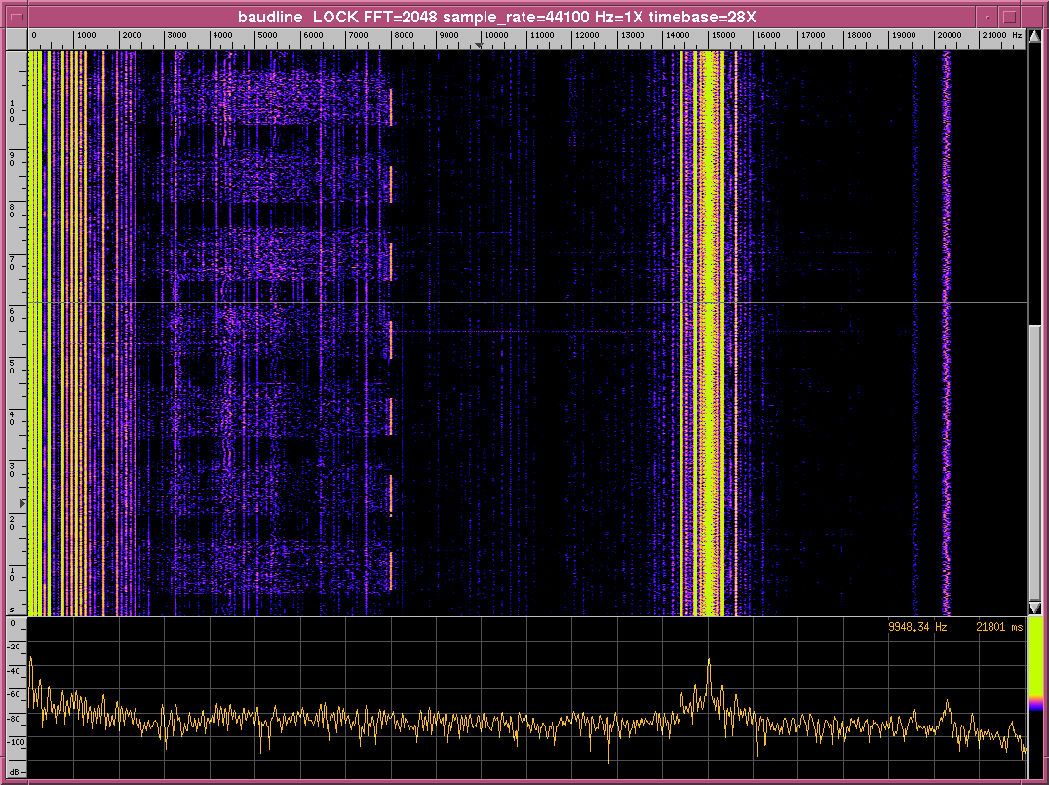
Task: Click the dB unit label on spectrum axis
Action: click(14, 771)
